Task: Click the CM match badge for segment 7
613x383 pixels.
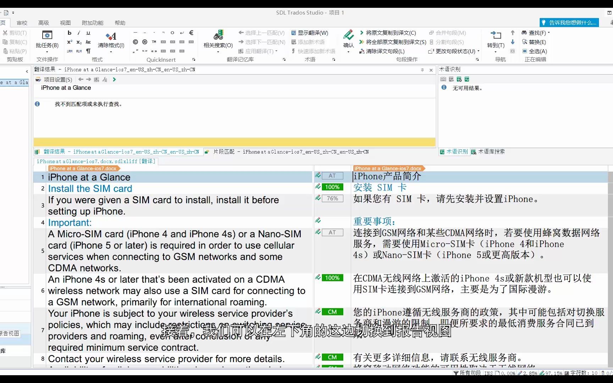Action: pyautogui.click(x=332, y=312)
